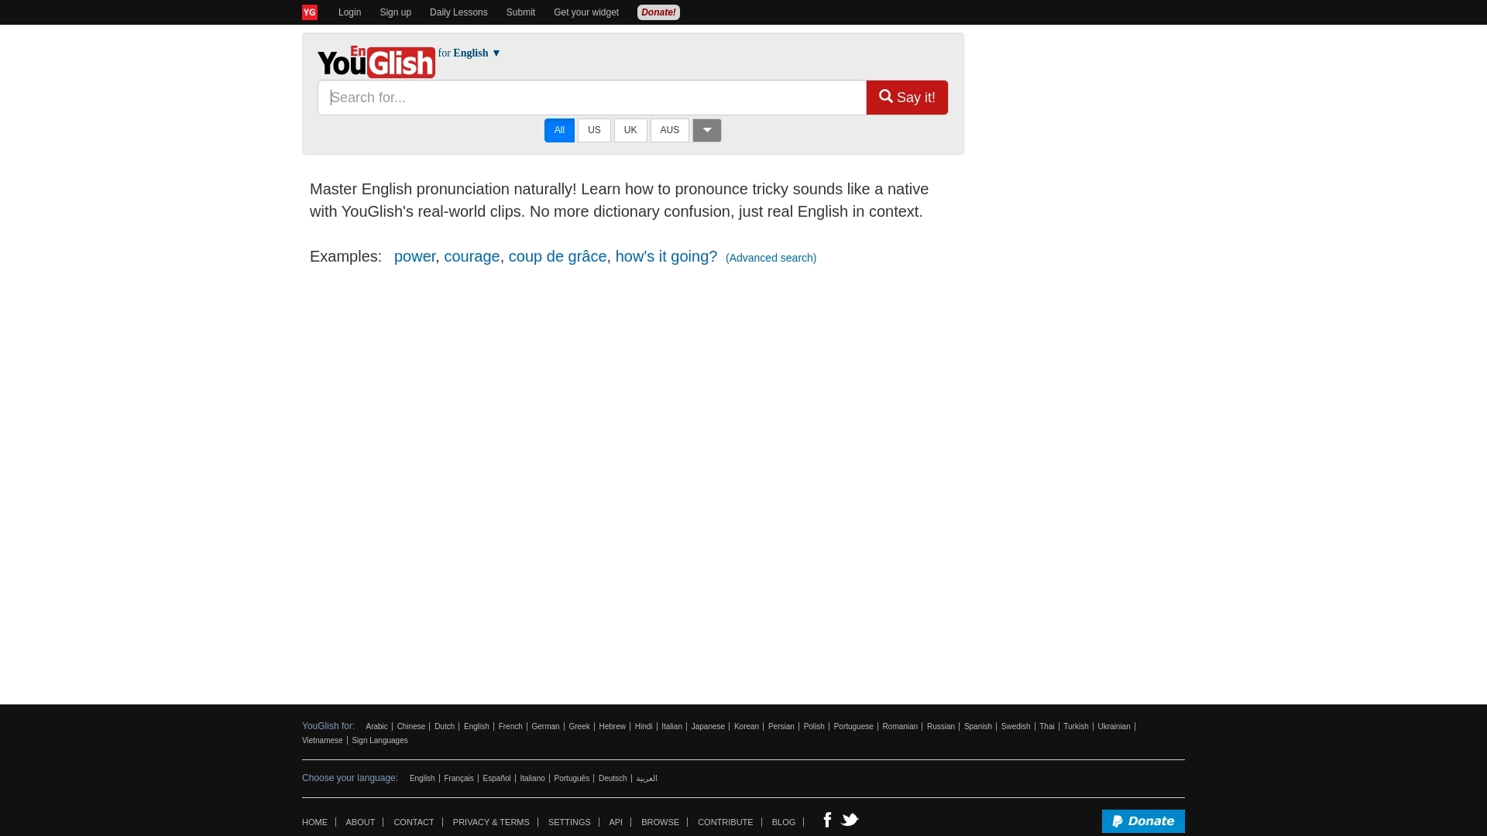
Task: Try the example 'how's it going?'
Action: tap(666, 256)
